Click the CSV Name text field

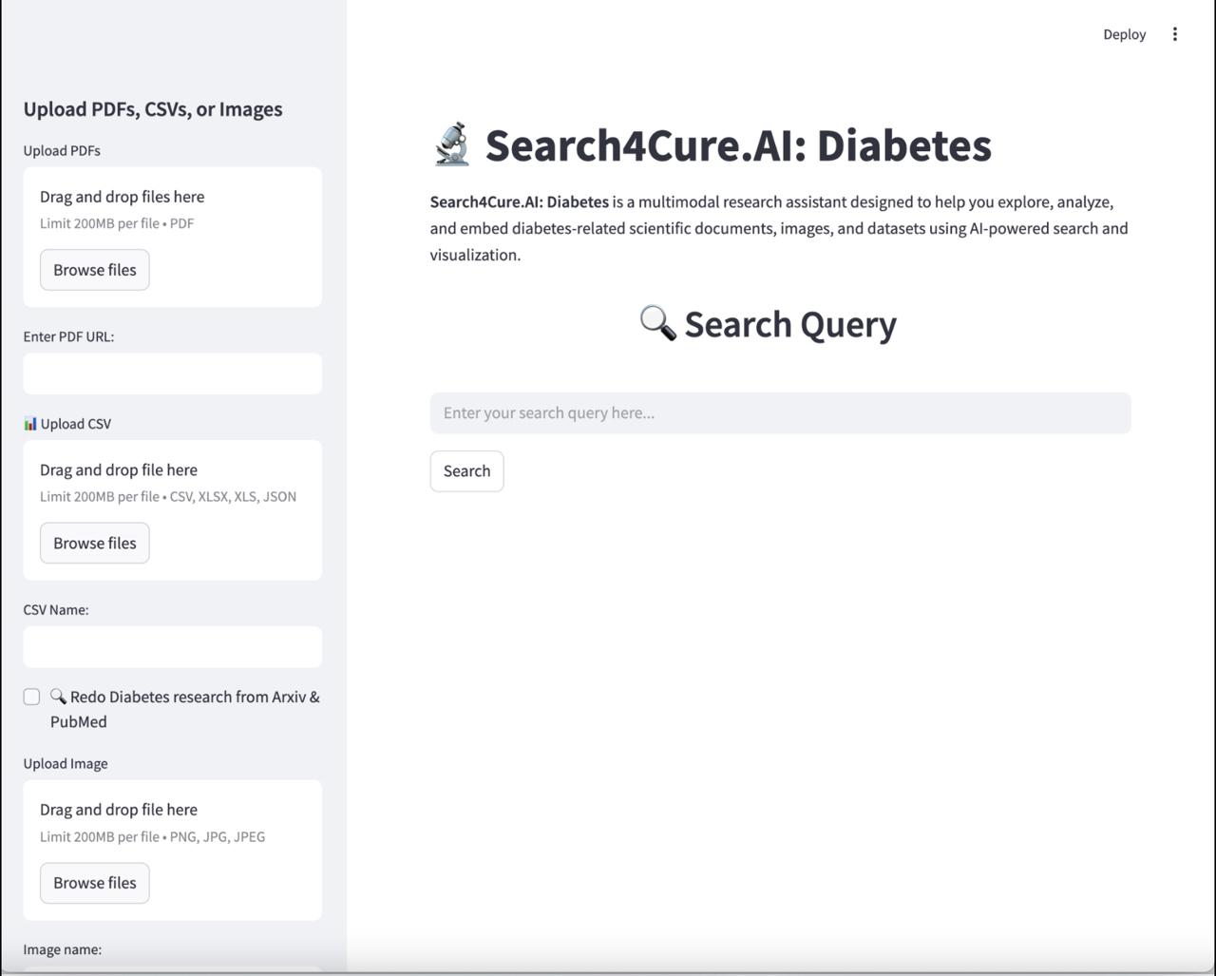coord(172,646)
